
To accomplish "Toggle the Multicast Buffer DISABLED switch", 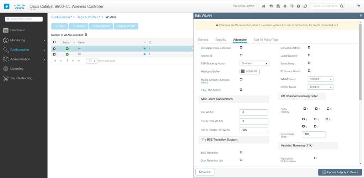I will (249, 72).
